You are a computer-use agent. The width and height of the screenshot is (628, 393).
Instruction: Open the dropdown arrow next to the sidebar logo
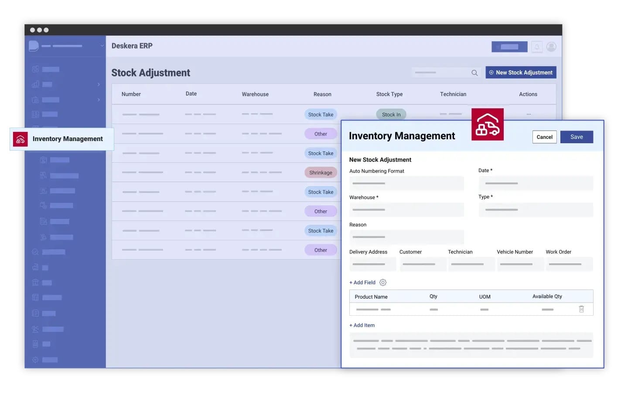pos(102,45)
